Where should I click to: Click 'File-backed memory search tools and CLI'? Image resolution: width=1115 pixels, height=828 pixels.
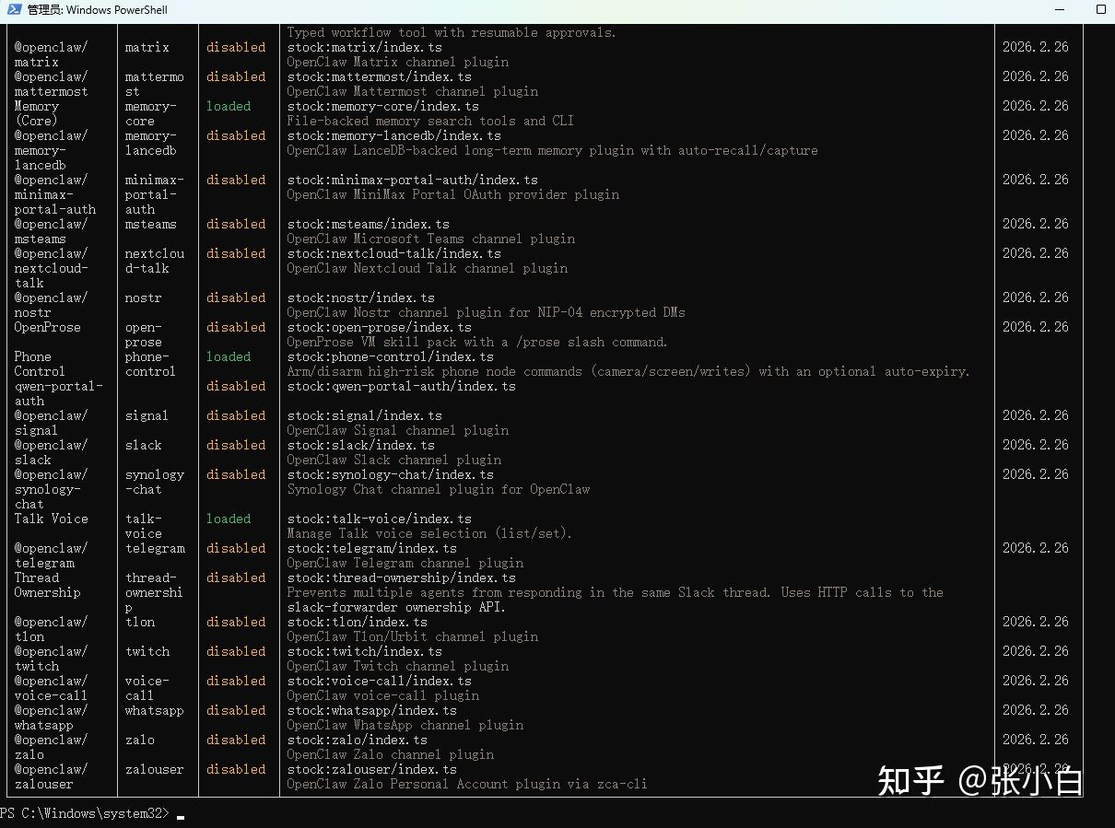click(430, 121)
